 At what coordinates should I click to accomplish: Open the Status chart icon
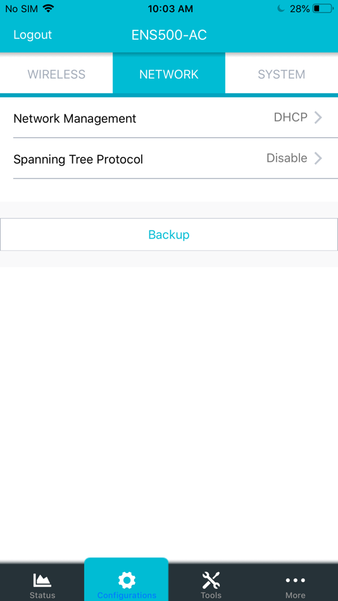click(42, 580)
